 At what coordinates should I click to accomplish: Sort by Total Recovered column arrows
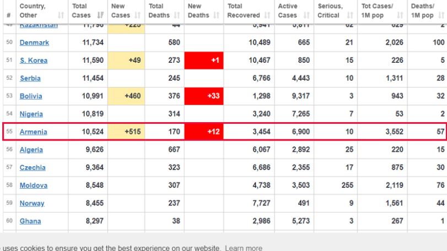(x=267, y=15)
